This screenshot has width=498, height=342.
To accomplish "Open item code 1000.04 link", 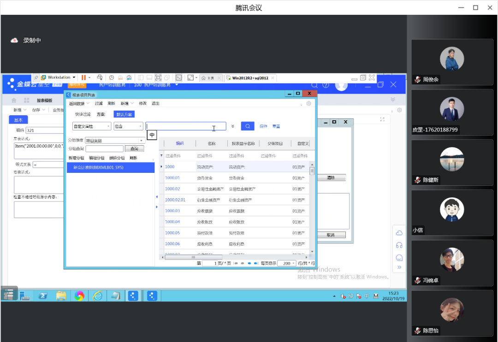I will coord(172,222).
